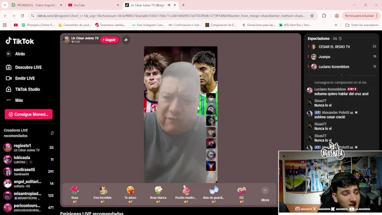Open the lukicasla recommended live

pyautogui.click(x=29, y=159)
